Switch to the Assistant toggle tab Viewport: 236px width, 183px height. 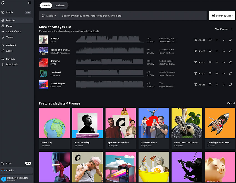(x=60, y=6)
